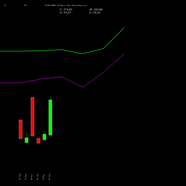This screenshot has height=186, width=186.
Task: Click the '08 Sep' date axis label
Action: pos(49,177)
